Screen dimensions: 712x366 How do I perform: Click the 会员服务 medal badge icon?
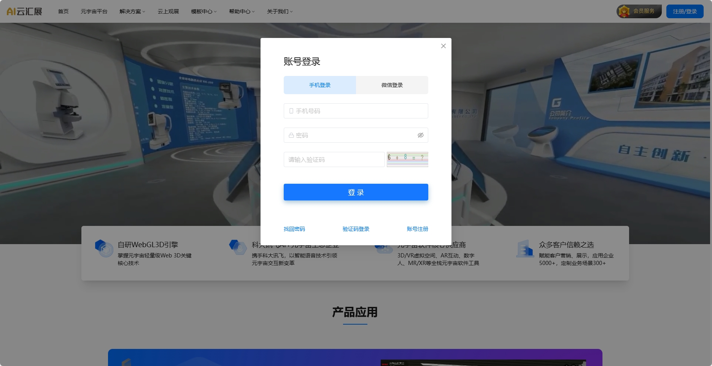pos(625,11)
